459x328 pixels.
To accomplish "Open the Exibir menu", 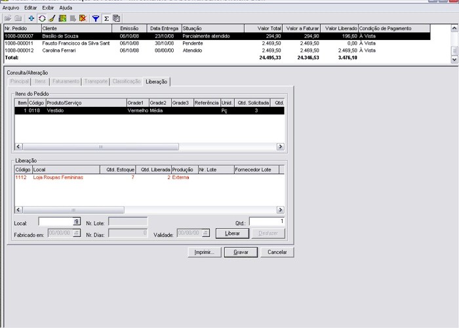I will tap(48, 7).
